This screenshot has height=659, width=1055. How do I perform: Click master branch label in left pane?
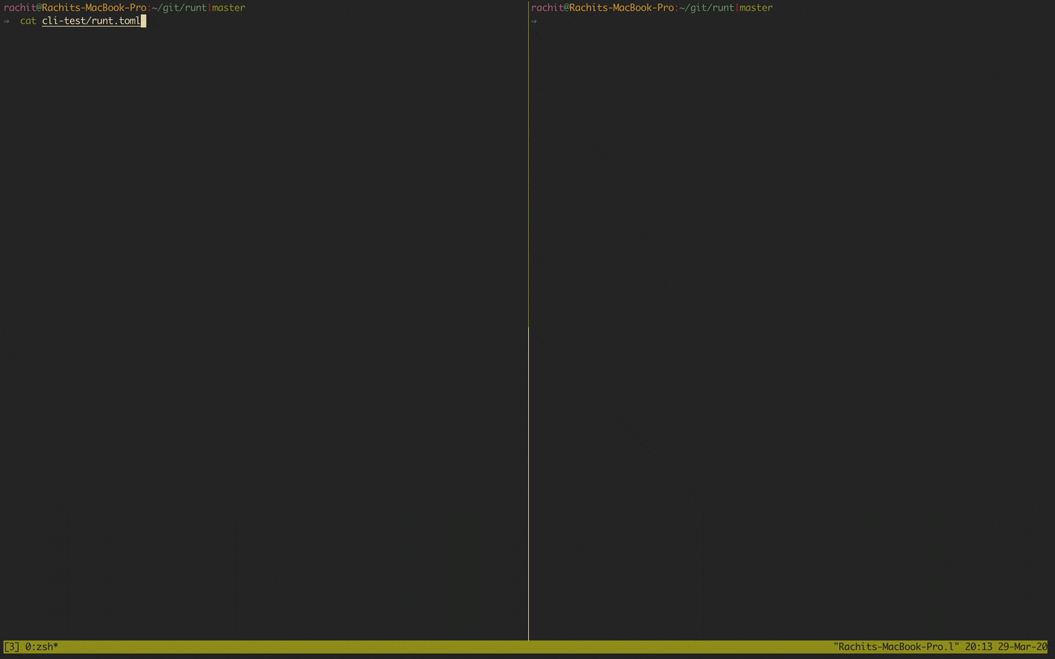229,8
